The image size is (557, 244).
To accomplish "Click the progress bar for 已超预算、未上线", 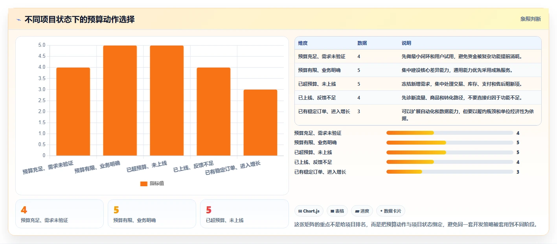I will (x=450, y=152).
